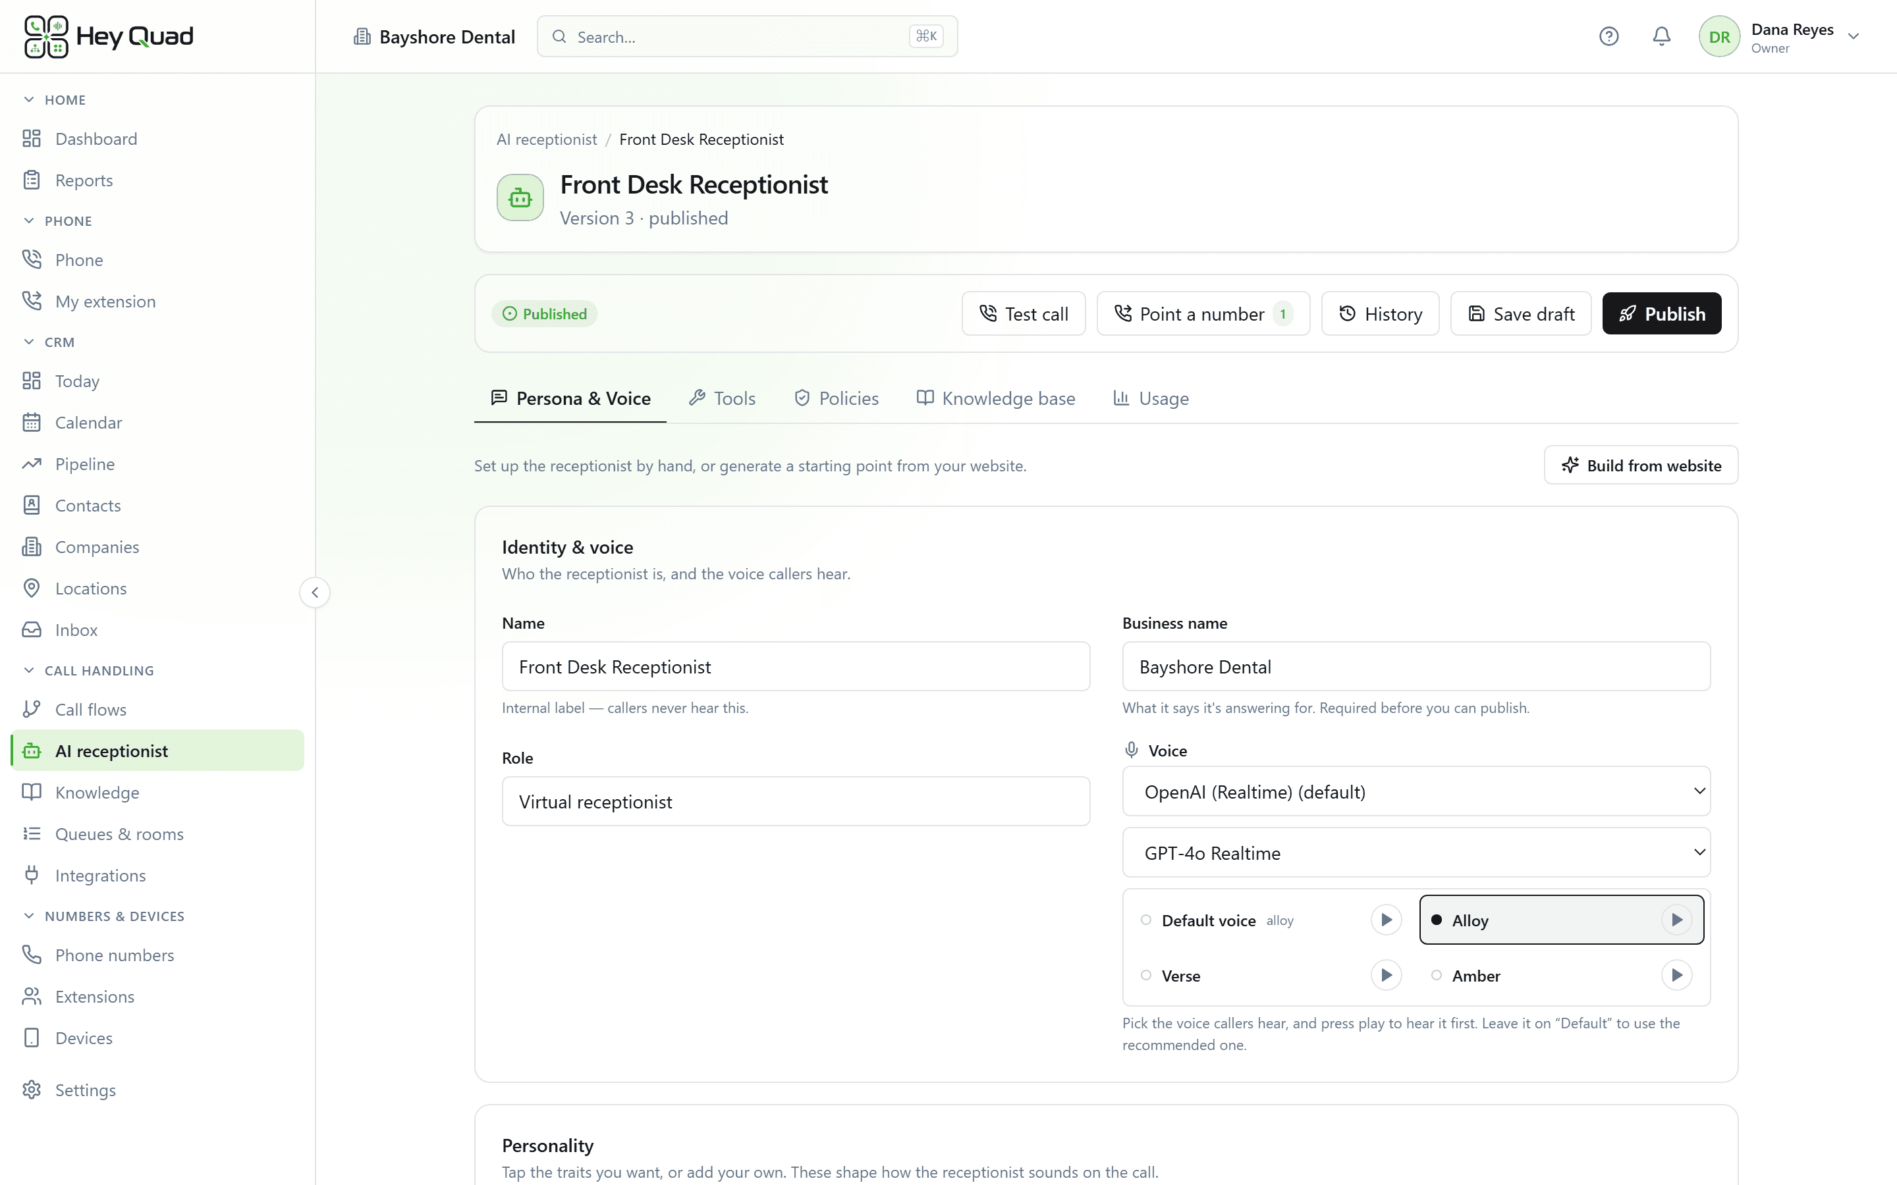Click the Contacts sidebar icon
The width and height of the screenshot is (1897, 1185).
click(32, 506)
